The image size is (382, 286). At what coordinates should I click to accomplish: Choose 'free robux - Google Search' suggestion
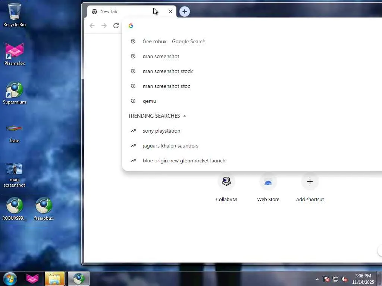click(252, 42)
